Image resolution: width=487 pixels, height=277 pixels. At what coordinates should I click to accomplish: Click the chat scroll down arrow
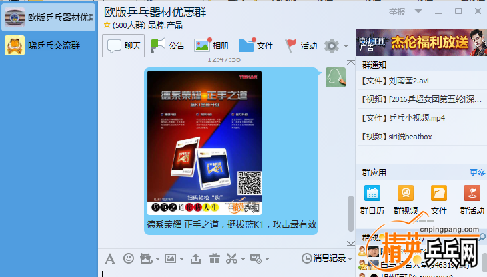pyautogui.click(x=351, y=243)
